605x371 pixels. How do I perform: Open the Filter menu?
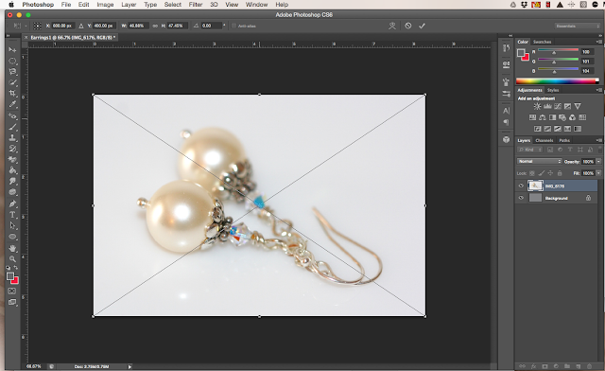pos(196,4)
